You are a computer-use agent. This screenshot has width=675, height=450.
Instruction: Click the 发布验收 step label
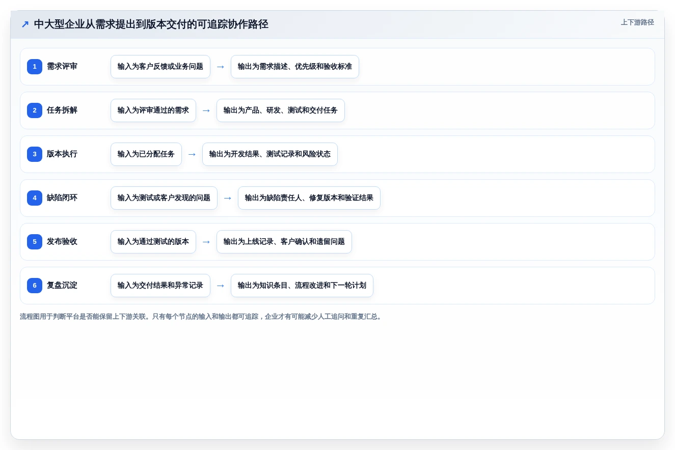click(62, 241)
